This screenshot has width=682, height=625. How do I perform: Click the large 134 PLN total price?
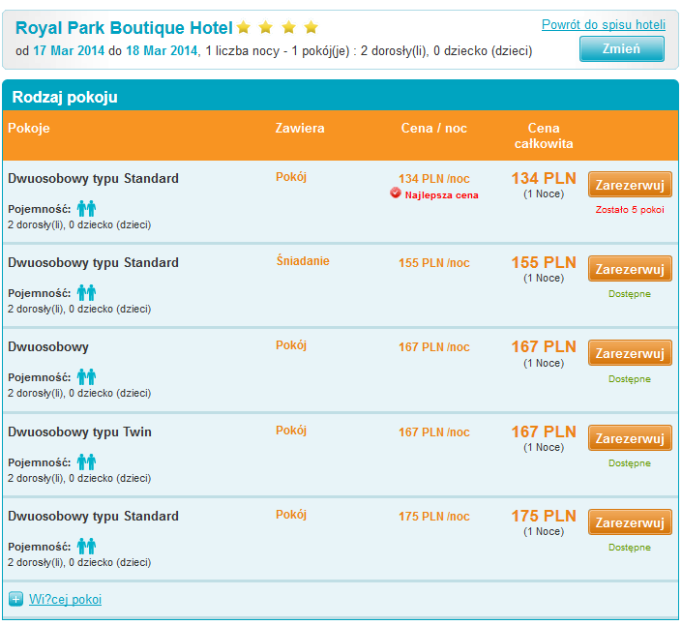click(544, 178)
